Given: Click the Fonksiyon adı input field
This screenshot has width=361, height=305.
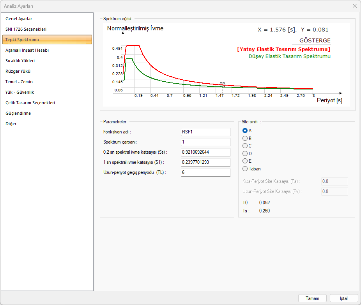Looking at the screenshot, I should pyautogui.click(x=205, y=132).
